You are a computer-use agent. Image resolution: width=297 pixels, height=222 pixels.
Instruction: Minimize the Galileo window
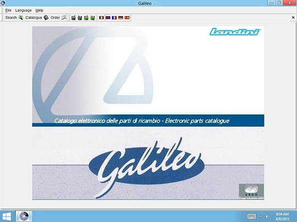271,3
